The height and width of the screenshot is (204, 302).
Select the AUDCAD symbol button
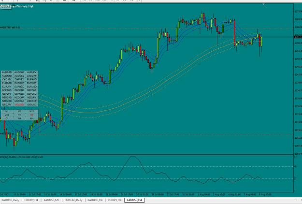(x=7, y=72)
